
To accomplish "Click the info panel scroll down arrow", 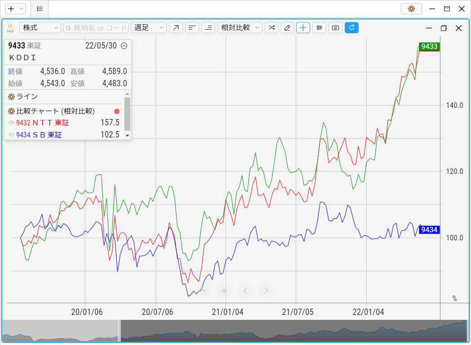I will (x=127, y=136).
